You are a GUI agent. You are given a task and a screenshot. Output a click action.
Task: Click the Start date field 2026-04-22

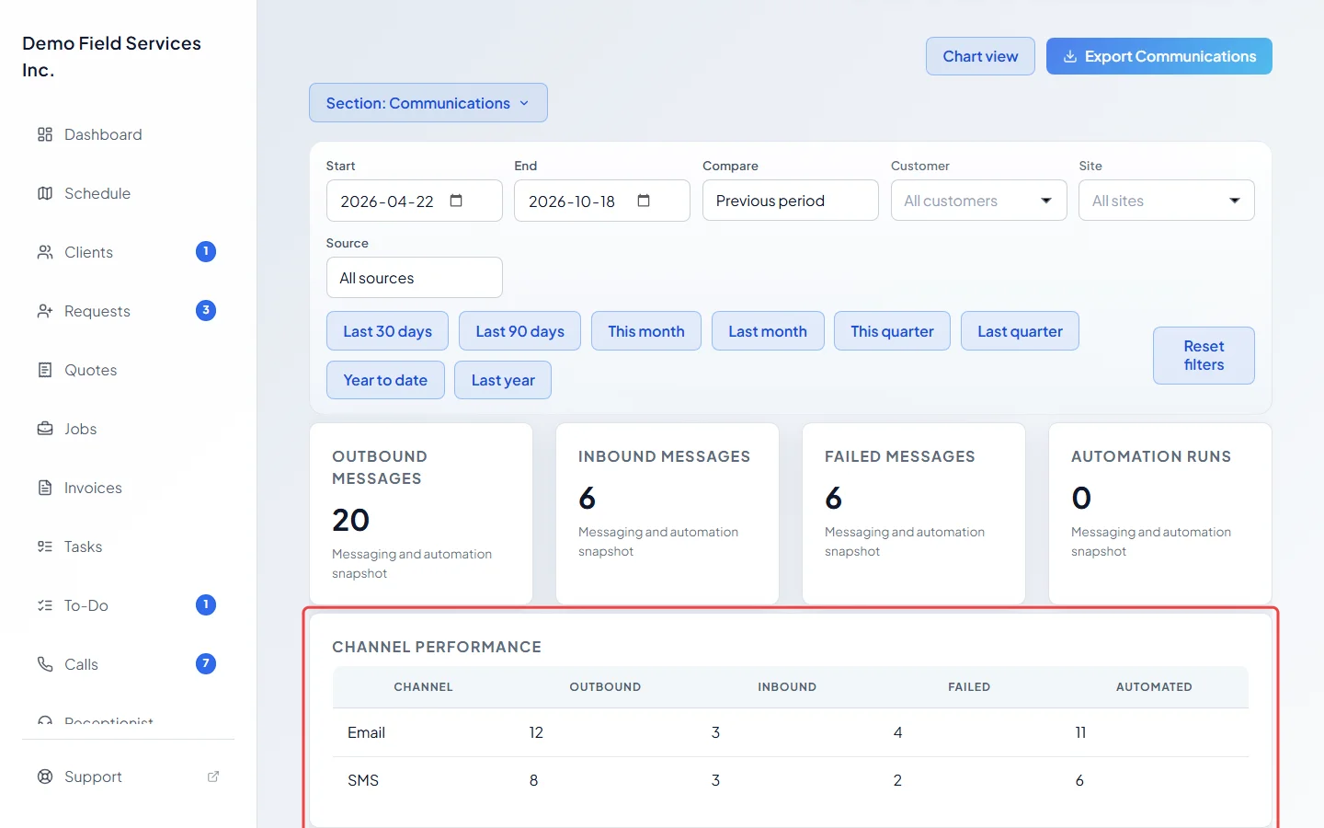click(415, 201)
